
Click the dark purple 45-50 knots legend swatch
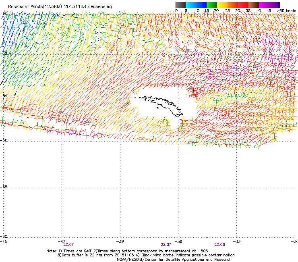[x=275, y=5]
